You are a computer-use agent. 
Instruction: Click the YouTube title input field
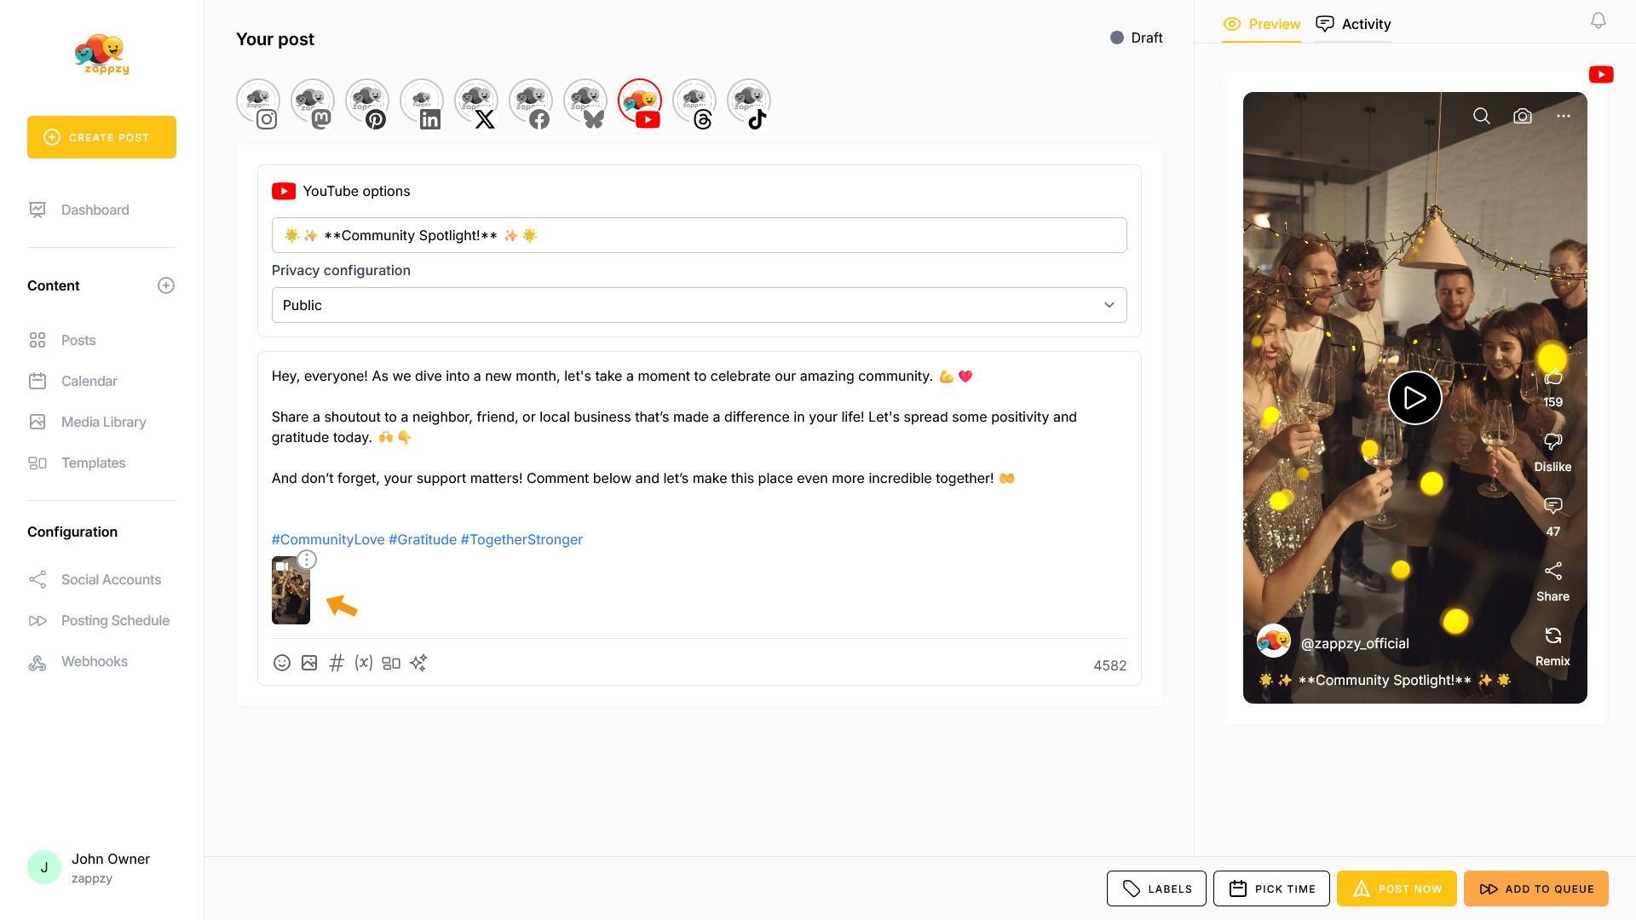[x=699, y=235]
